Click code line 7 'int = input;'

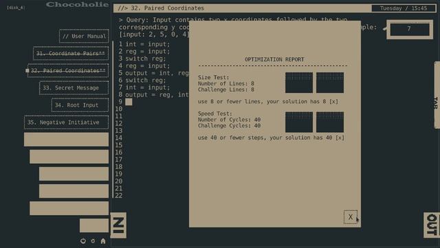tap(148, 87)
